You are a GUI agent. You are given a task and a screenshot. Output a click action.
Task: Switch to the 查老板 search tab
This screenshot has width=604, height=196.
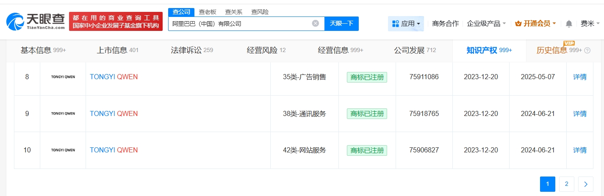208,12
